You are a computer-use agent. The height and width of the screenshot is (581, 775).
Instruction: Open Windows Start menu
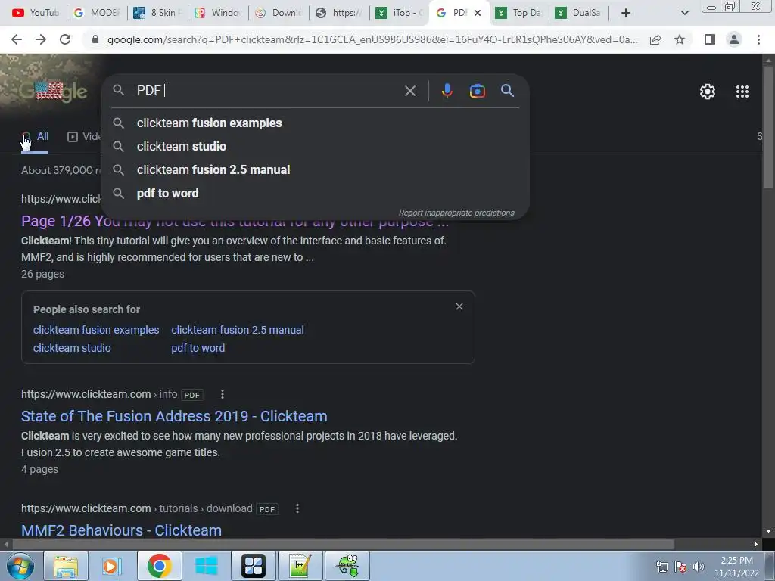pos(20,566)
